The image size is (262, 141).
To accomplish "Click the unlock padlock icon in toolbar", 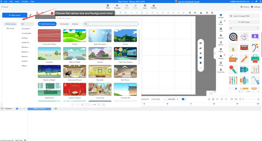I will point(201,13).
